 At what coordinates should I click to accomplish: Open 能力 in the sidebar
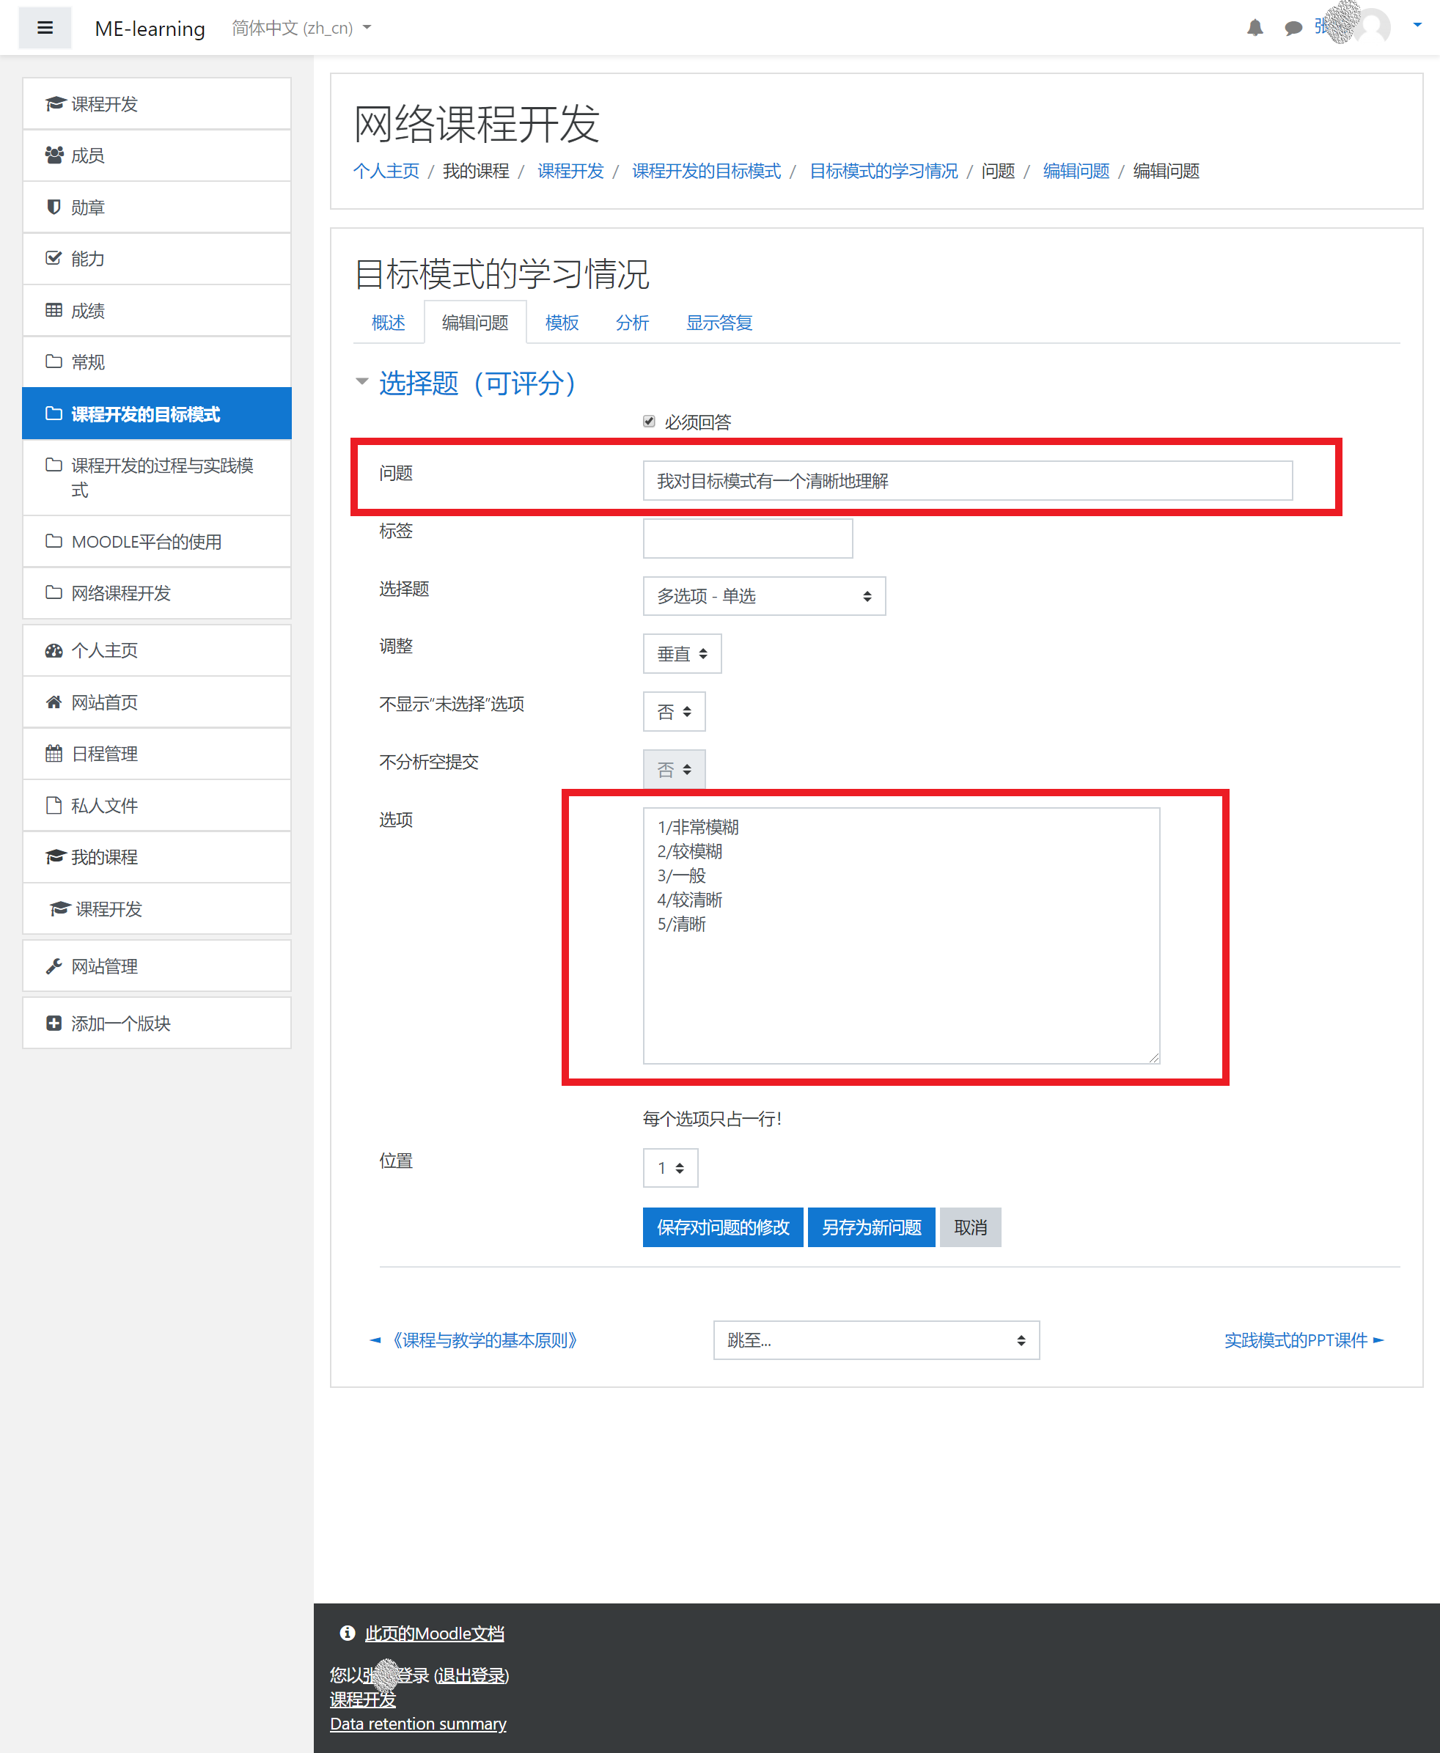point(87,258)
